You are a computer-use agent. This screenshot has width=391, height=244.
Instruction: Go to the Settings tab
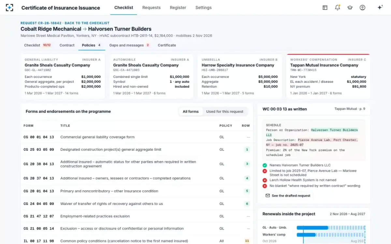[x=203, y=7]
